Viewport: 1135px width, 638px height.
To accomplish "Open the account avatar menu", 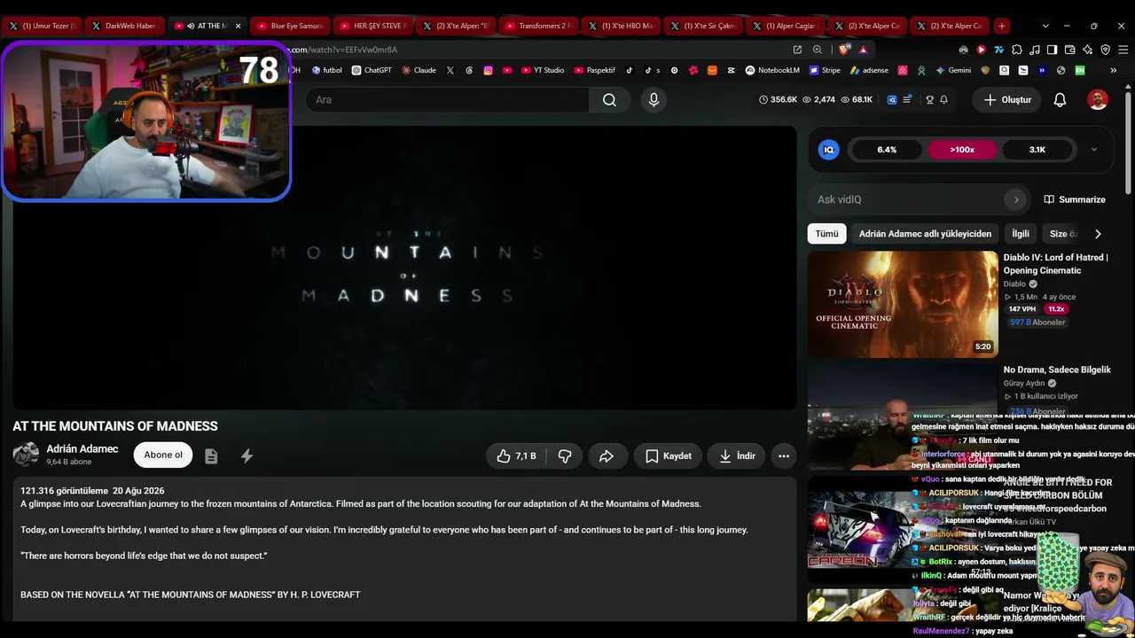I will pyautogui.click(x=1098, y=100).
